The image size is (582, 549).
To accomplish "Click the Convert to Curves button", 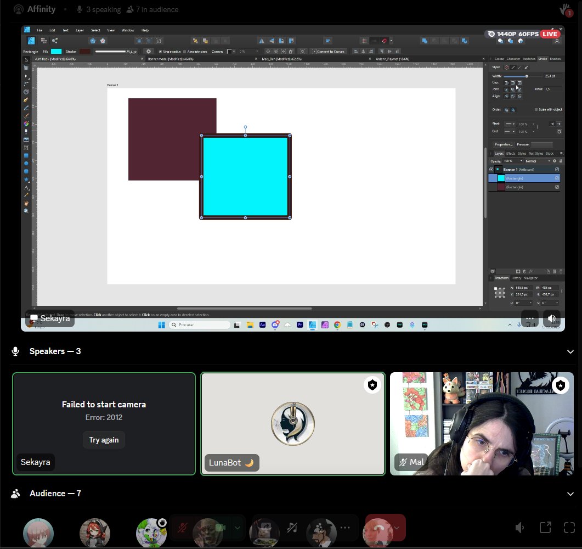I will [329, 52].
